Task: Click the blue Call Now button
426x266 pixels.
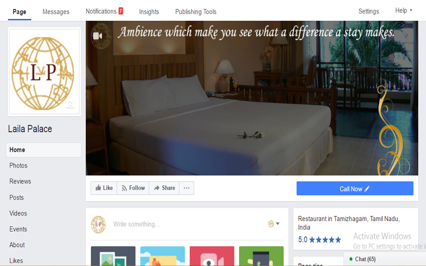Action: point(355,189)
